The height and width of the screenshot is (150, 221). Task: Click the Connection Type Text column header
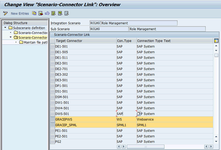pyautogui.click(x=175, y=41)
